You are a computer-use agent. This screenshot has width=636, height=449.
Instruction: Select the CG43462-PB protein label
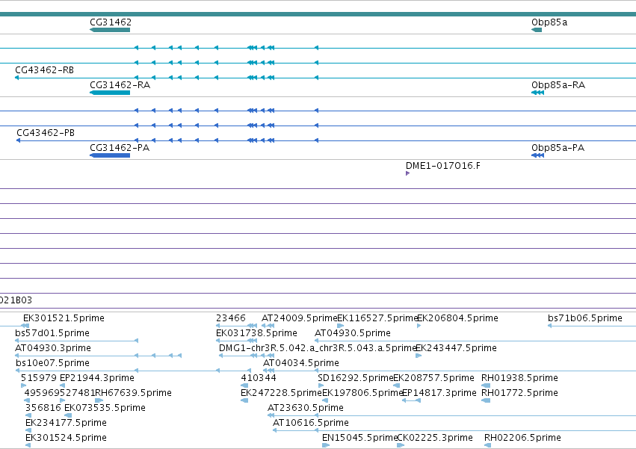(46, 133)
